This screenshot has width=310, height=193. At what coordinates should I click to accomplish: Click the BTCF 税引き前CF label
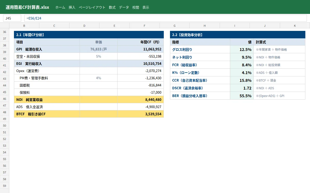47,114
